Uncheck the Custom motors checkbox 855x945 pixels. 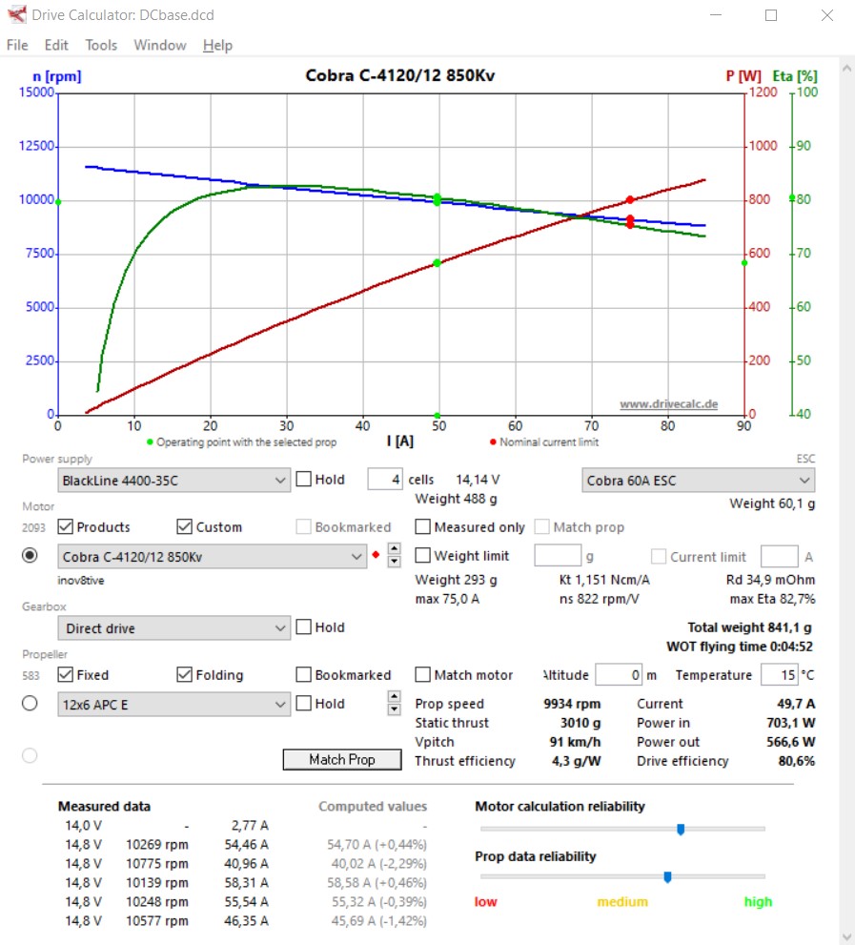[185, 527]
